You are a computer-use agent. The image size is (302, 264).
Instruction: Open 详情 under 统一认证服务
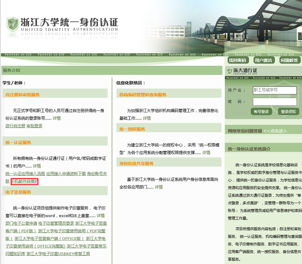click(37, 166)
